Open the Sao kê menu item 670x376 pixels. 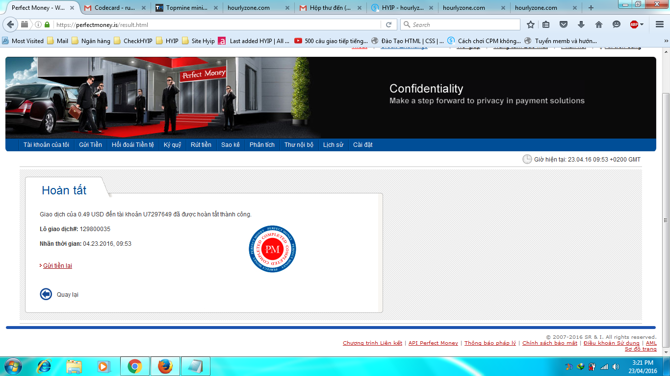pos(231,145)
